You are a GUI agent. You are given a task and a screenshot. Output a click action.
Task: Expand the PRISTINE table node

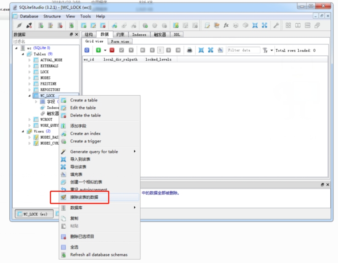tap(30, 84)
